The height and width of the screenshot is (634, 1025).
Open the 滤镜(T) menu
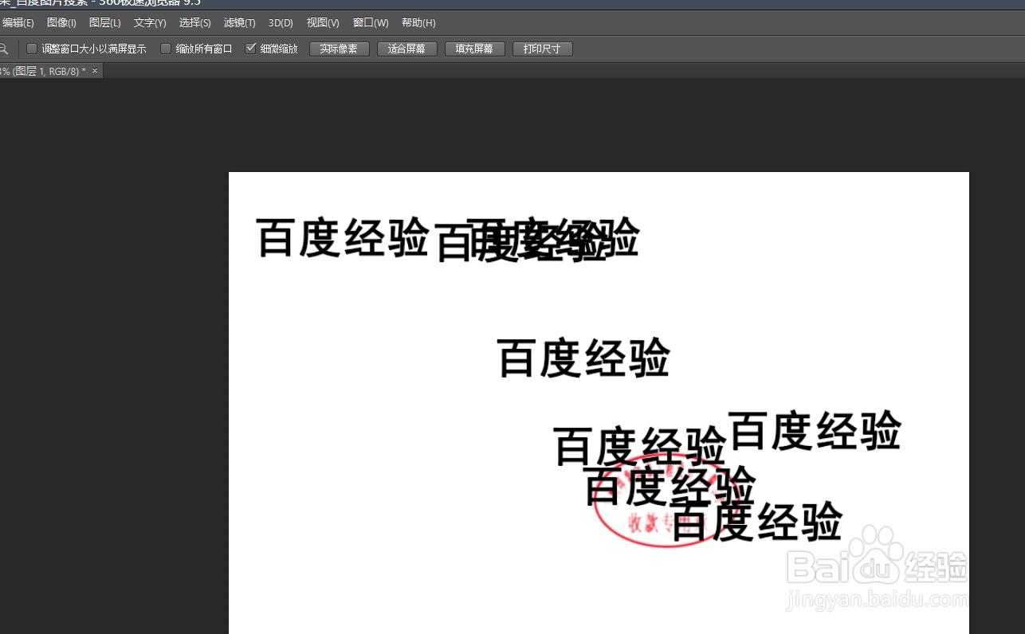[x=240, y=23]
